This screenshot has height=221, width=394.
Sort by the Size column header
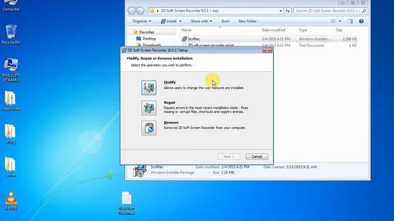(339, 30)
